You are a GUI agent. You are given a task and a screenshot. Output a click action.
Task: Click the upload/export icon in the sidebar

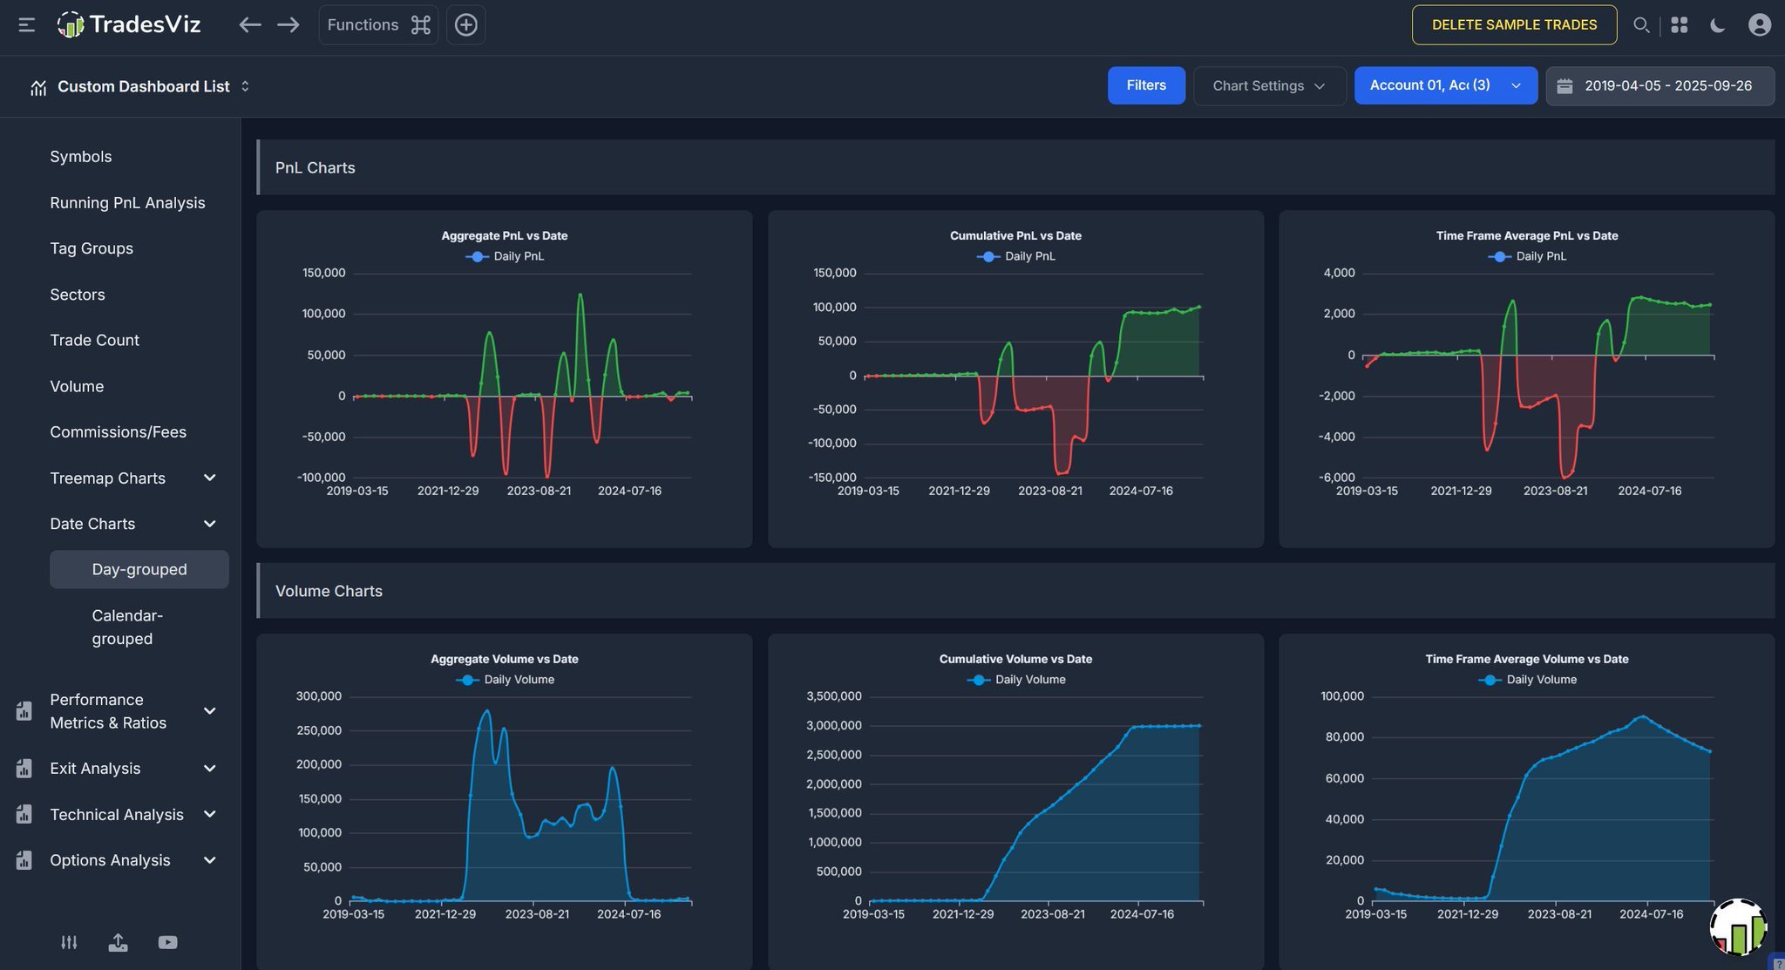(x=118, y=942)
